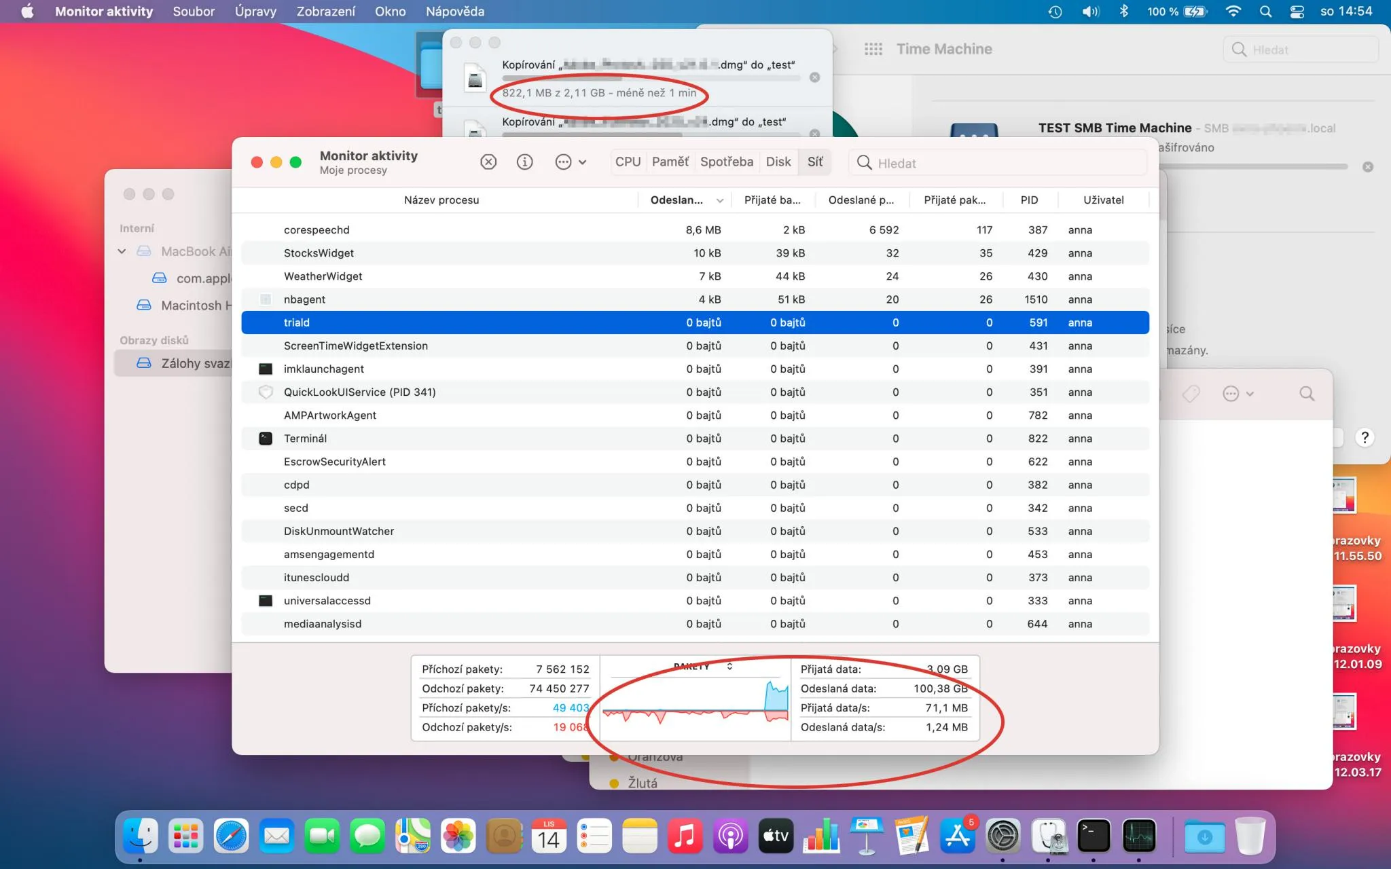The height and width of the screenshot is (869, 1391).
Task: Select the triald process row
Action: pyautogui.click(x=695, y=322)
